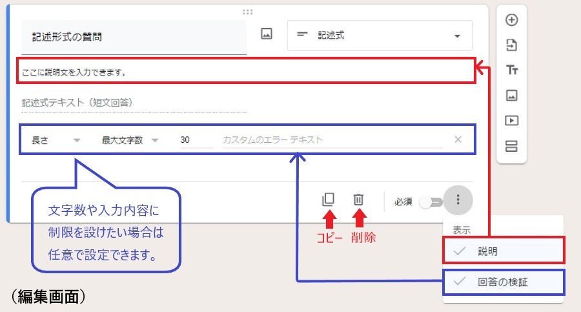Click the question title field 記述形式の質問
Screen dimensions: 581x312
point(134,37)
